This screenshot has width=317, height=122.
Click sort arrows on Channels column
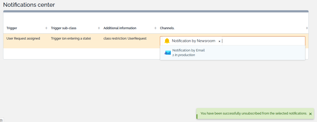tap(307, 28)
